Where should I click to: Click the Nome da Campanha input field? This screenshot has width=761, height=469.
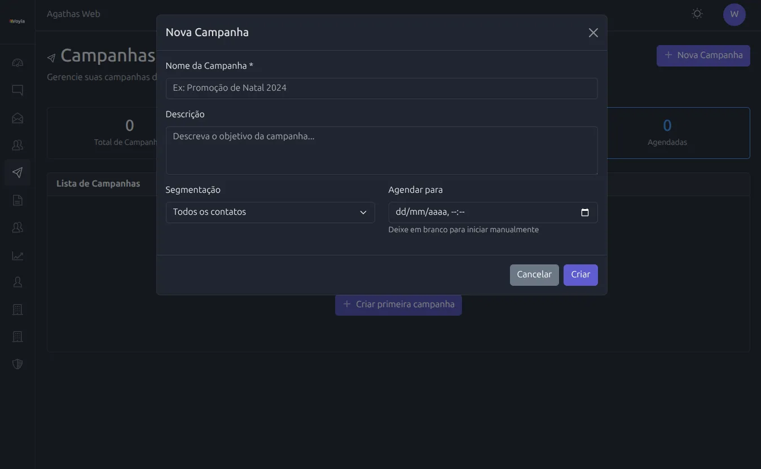pos(381,89)
